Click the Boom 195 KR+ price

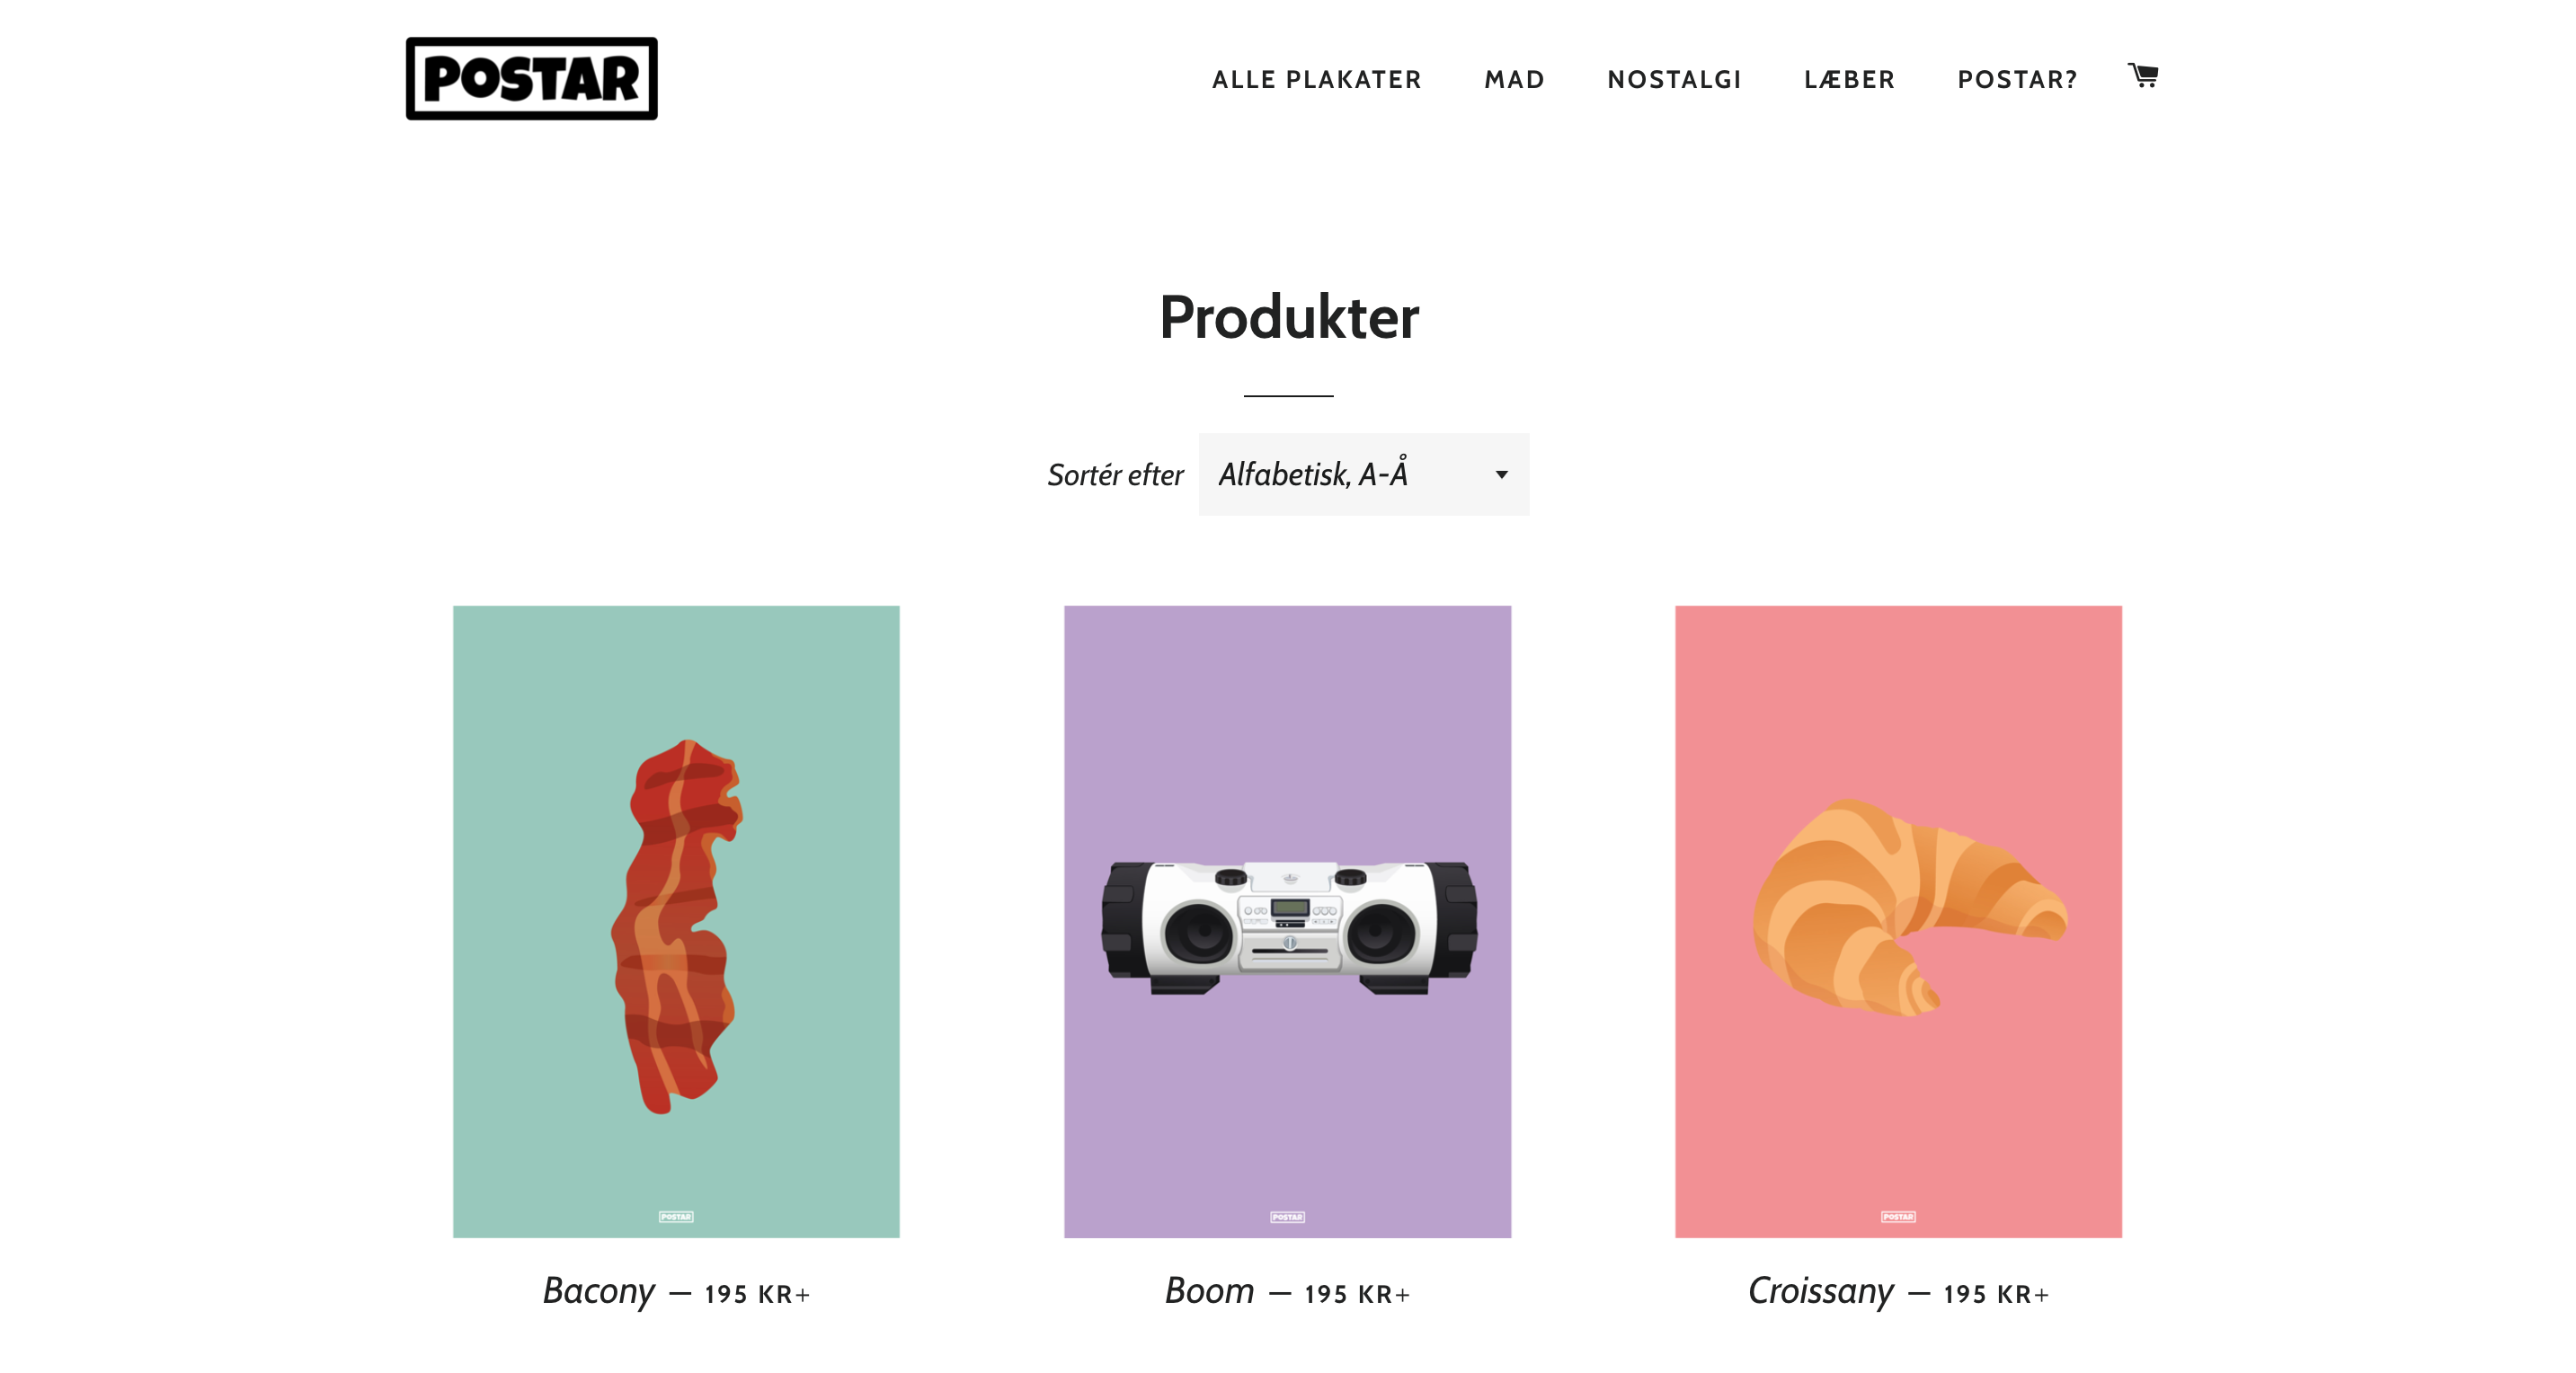click(1357, 1294)
